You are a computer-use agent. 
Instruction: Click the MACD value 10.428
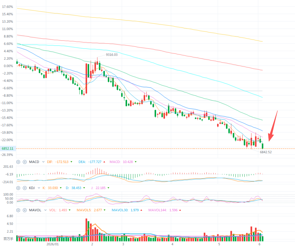pos(128,162)
